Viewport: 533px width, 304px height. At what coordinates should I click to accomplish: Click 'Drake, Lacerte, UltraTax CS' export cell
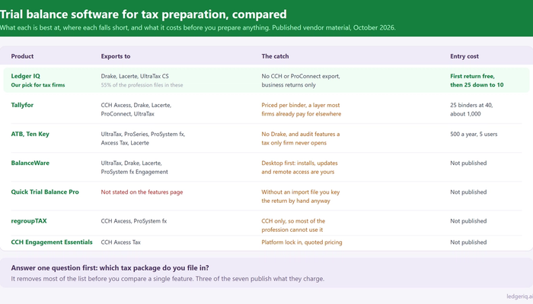pyautogui.click(x=135, y=76)
